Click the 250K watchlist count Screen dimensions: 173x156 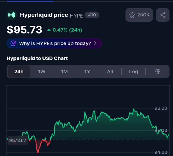(x=143, y=15)
